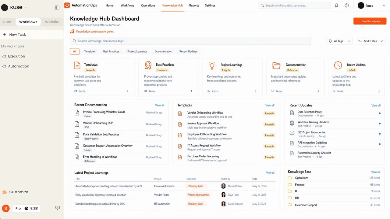
Task: Open the help question mark icon
Action: 347,5
